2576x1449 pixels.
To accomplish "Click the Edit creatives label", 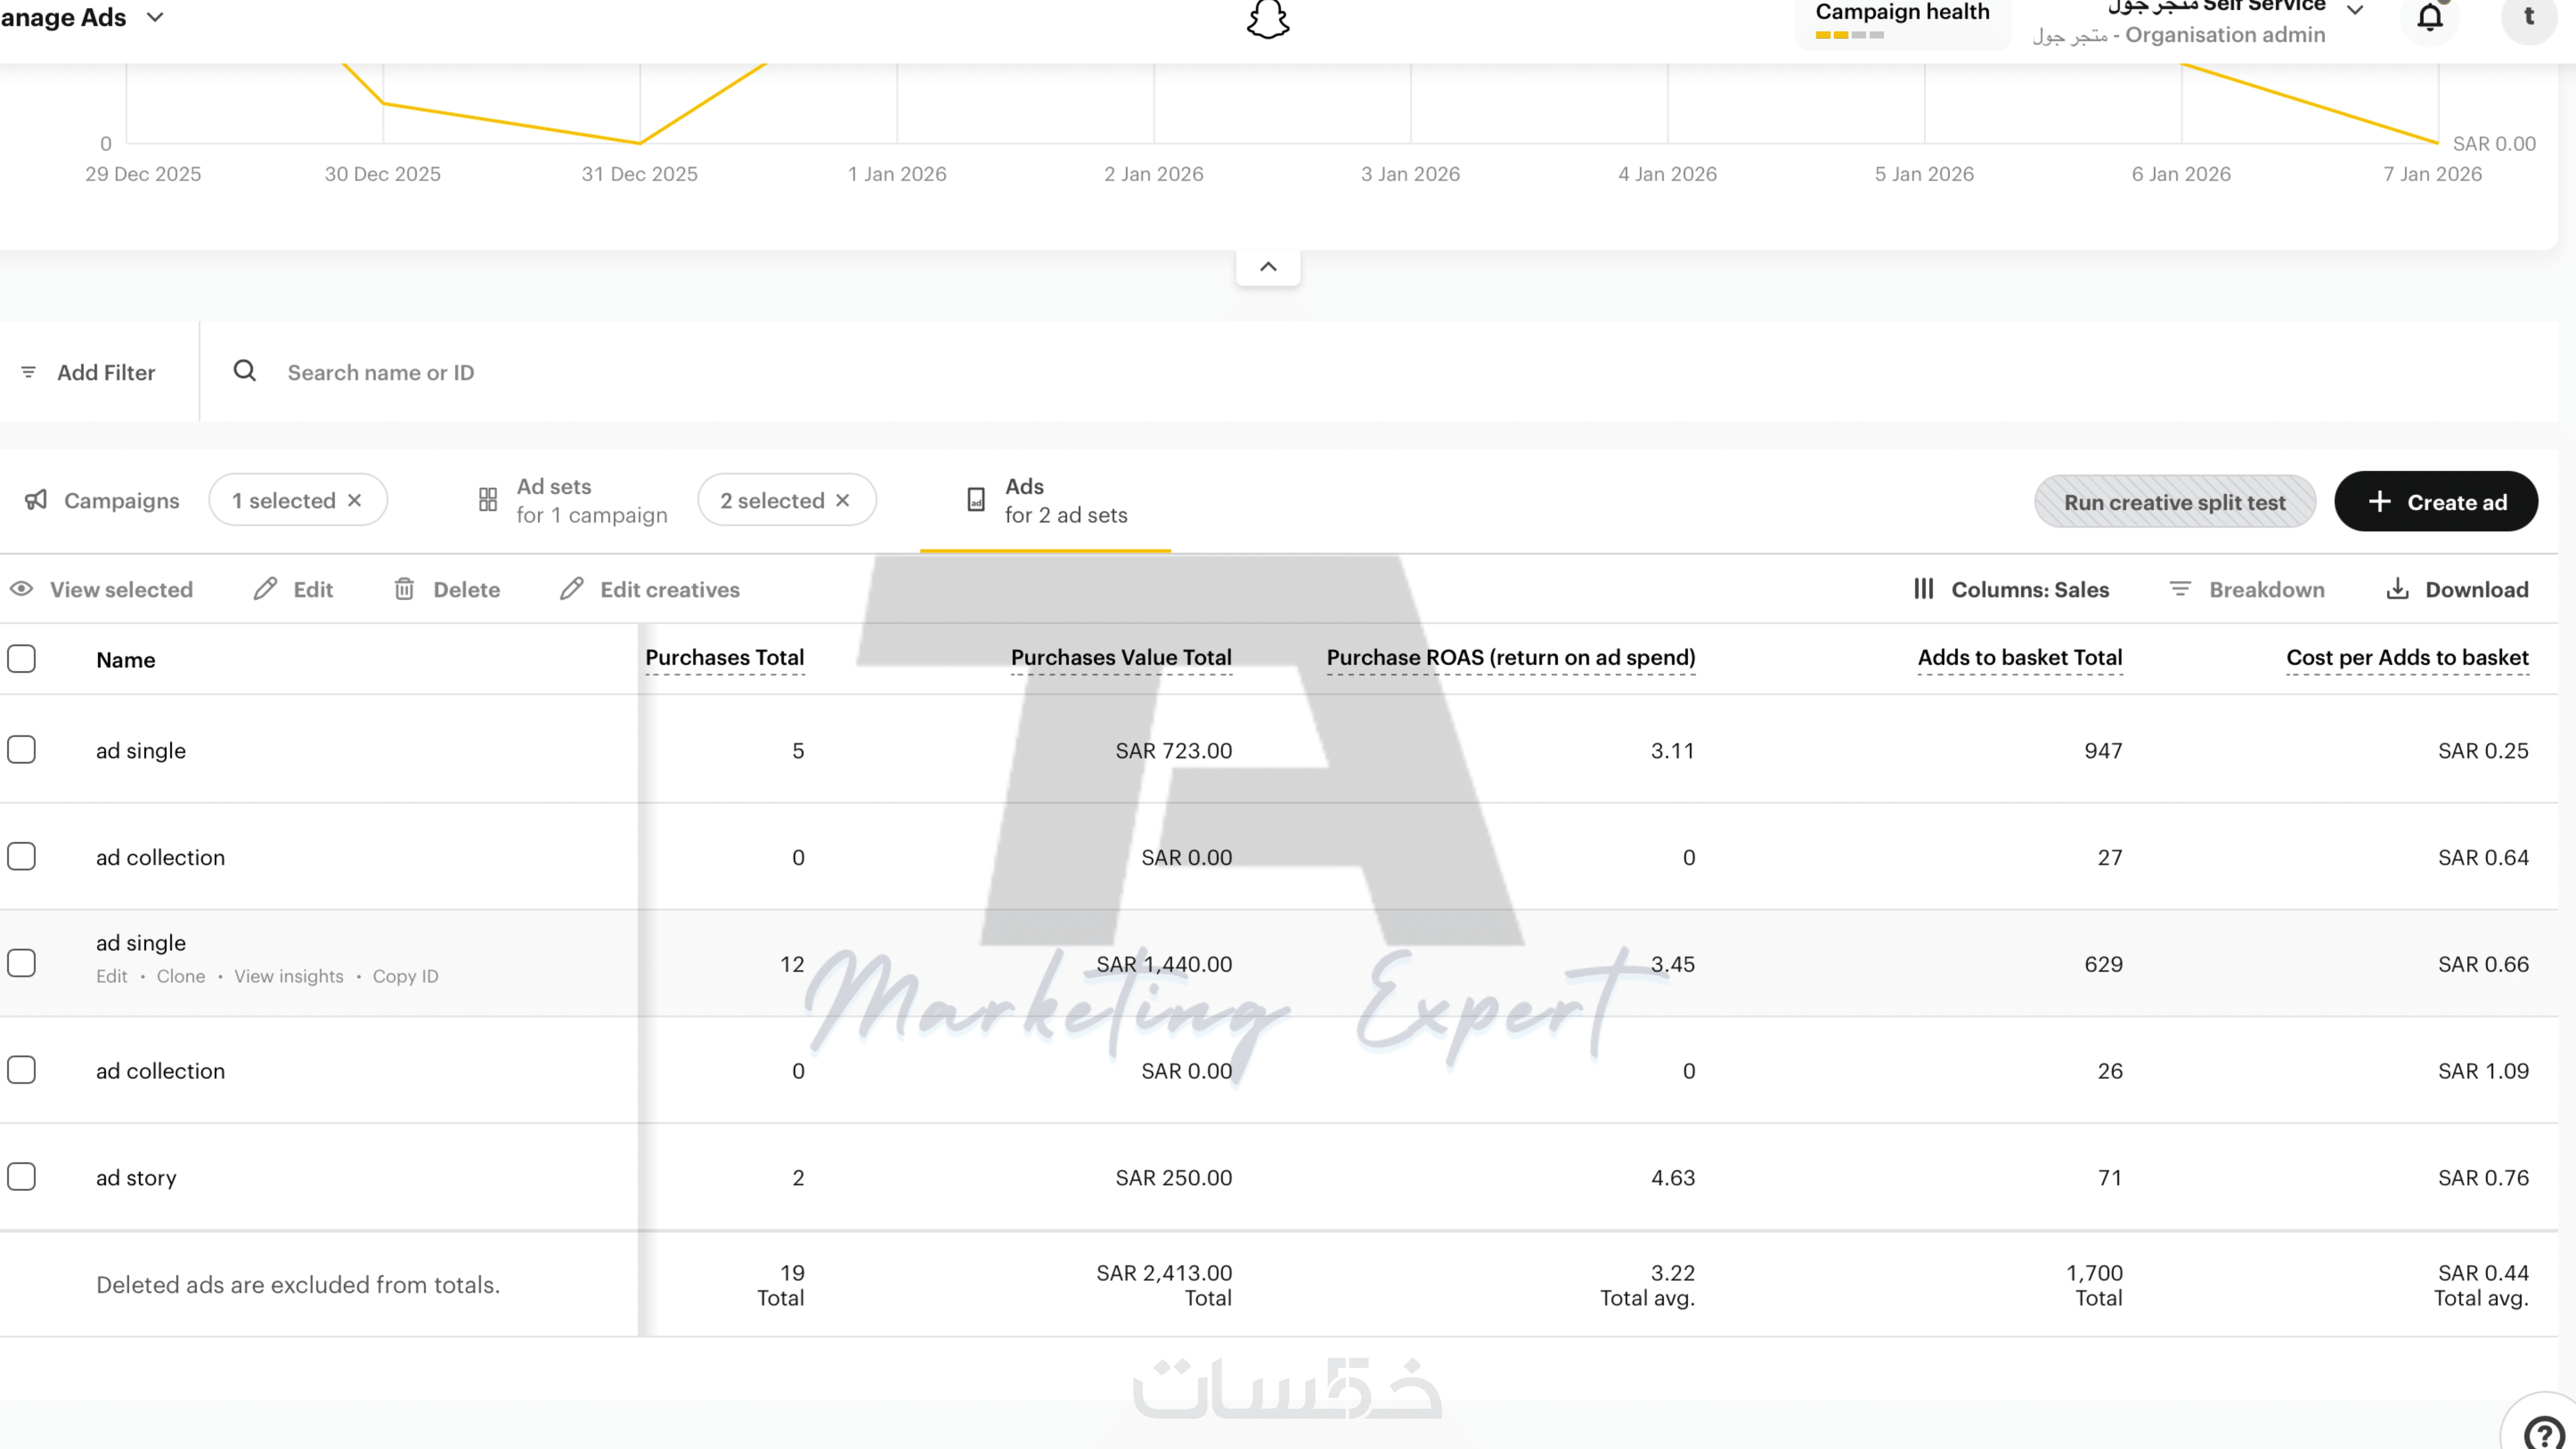I will 670,590.
